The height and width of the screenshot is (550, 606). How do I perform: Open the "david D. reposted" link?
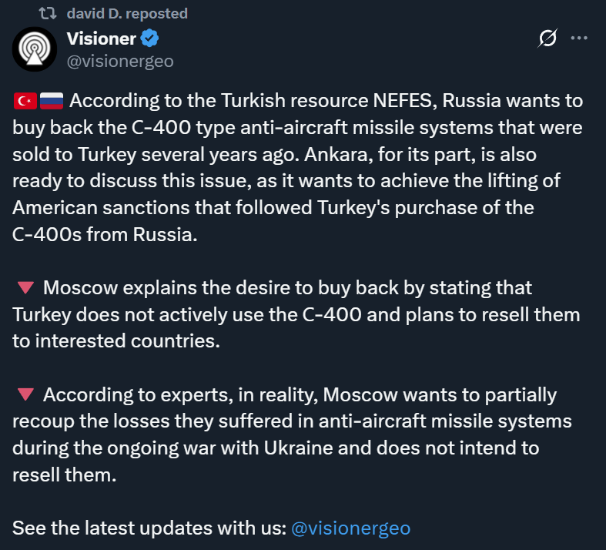pyautogui.click(x=127, y=13)
